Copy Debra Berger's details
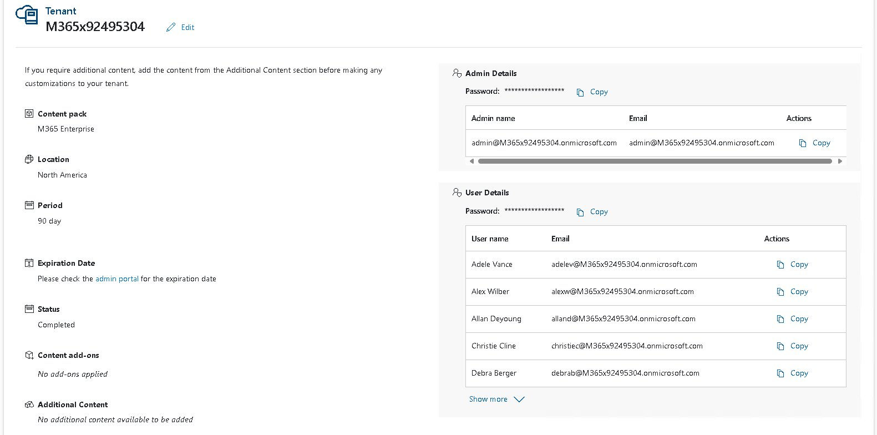The image size is (877, 435). point(799,373)
